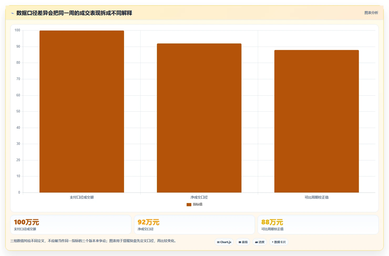This screenshot has height=256, width=389.
Task: Click the 支付口径成交额 bar in chart
Action: (x=82, y=111)
